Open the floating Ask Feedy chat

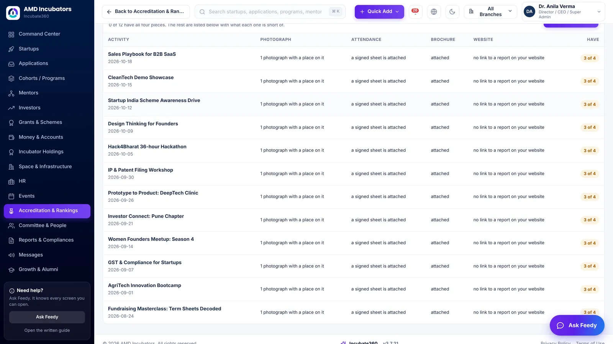[577, 325]
